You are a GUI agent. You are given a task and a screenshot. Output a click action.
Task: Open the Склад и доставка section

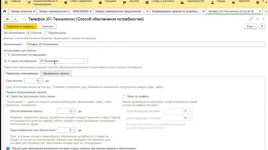pyautogui.click(x=160, y=2)
